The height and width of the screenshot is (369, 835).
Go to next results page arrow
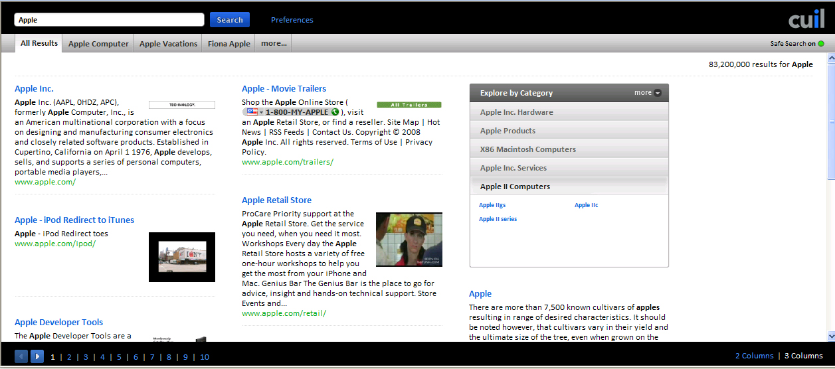[x=37, y=356]
